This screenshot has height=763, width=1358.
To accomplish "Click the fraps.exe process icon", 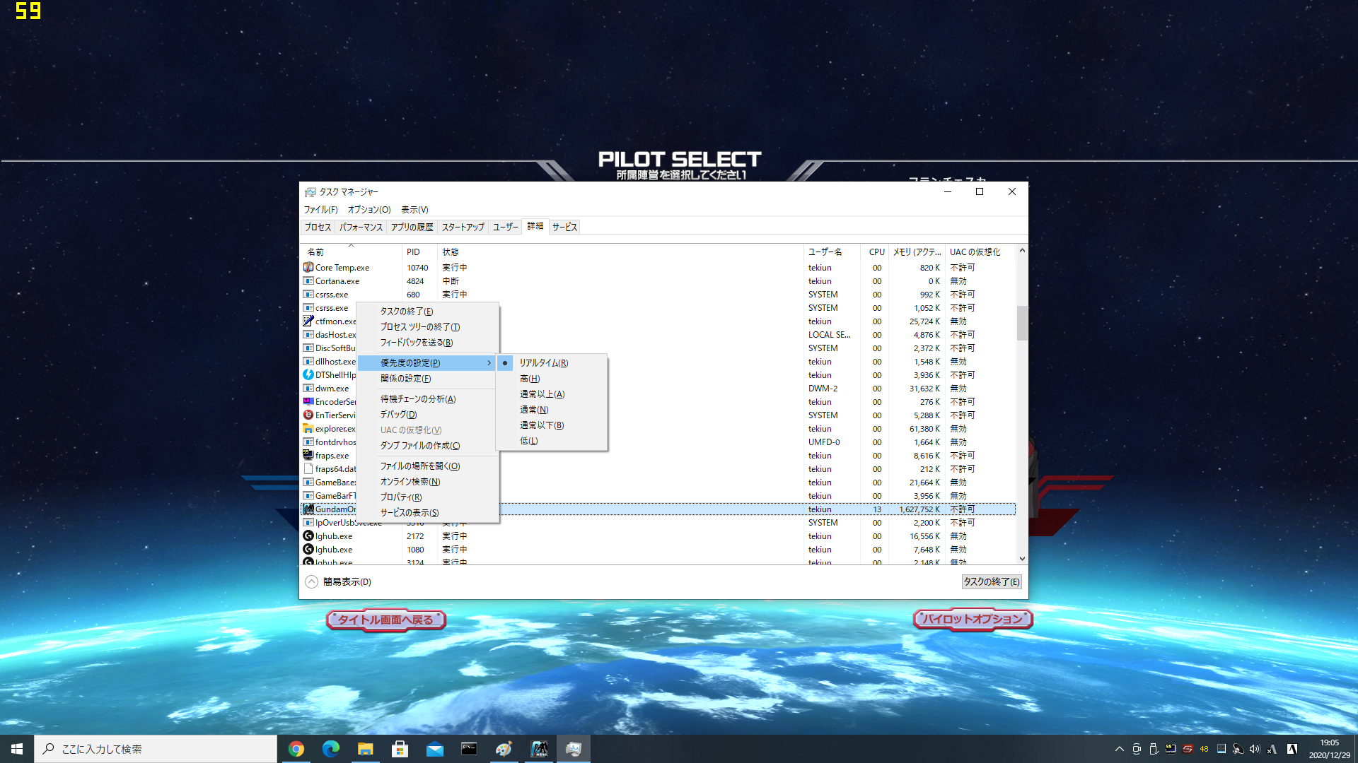I will [x=308, y=456].
